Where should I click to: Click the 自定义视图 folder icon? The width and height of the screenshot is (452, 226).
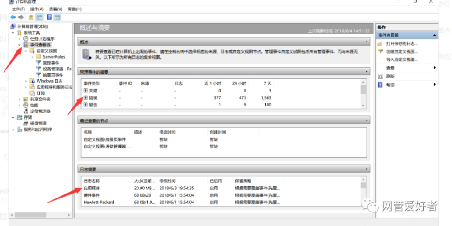32,51
